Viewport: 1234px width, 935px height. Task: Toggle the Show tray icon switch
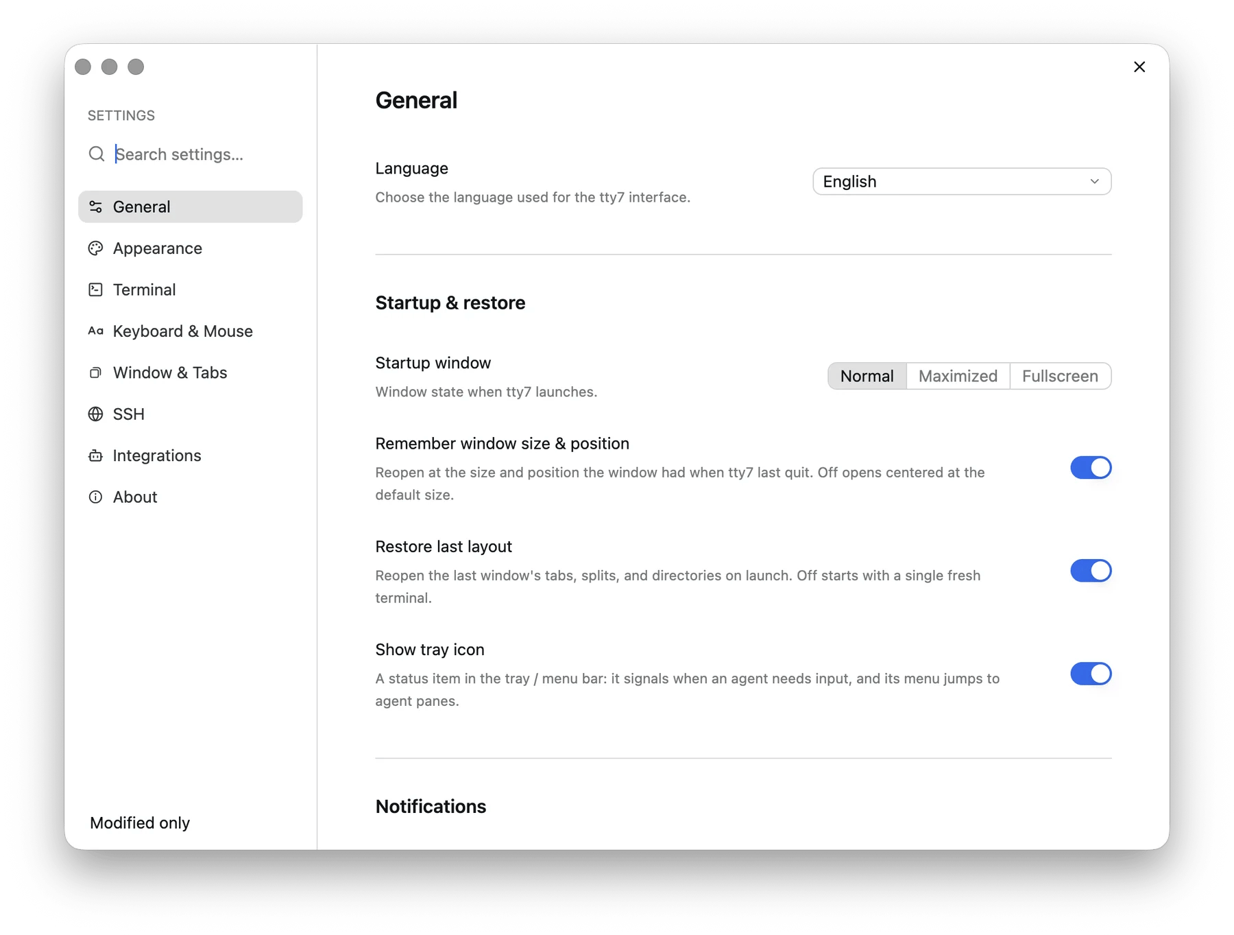pos(1091,674)
